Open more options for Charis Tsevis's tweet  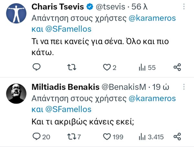pyautogui.click(x=184, y=6)
